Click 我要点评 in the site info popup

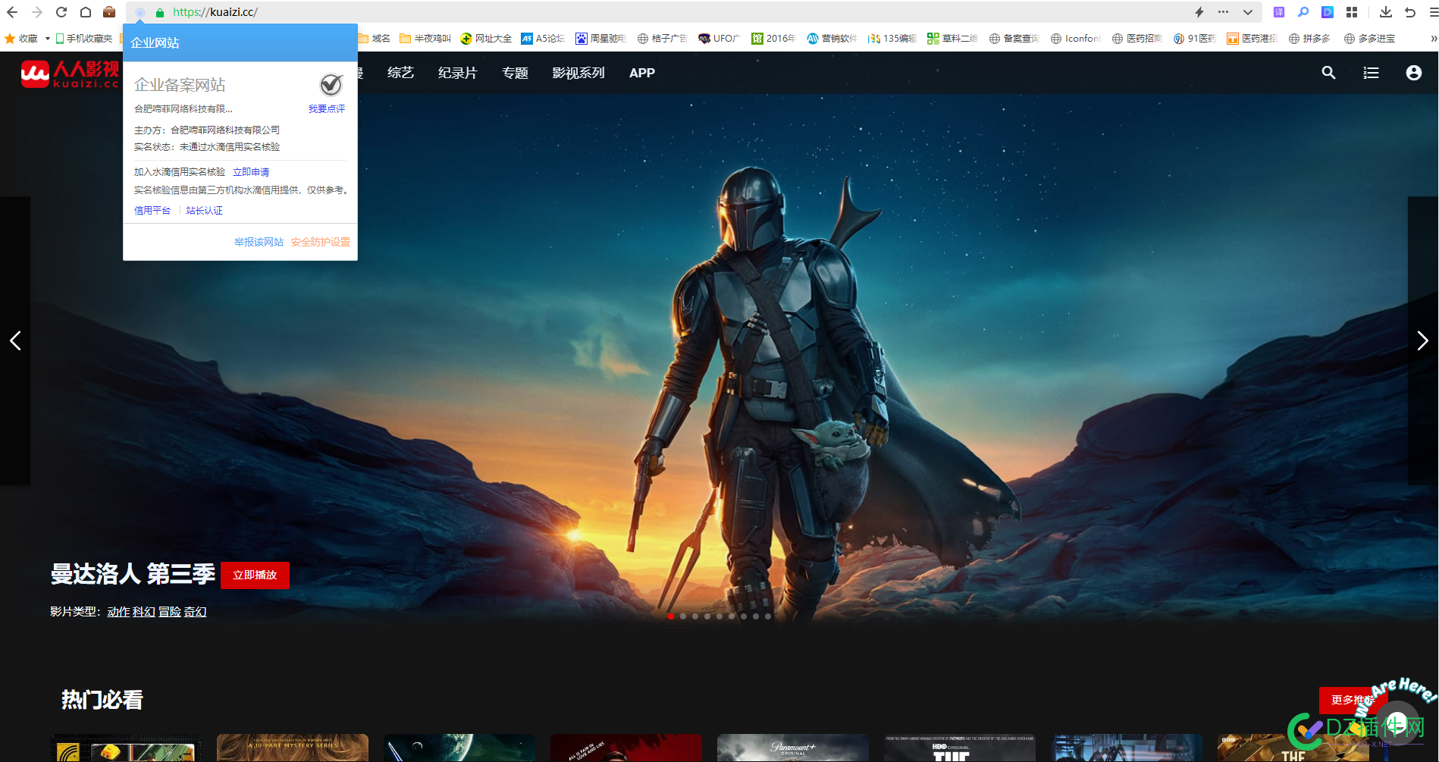pos(327,109)
